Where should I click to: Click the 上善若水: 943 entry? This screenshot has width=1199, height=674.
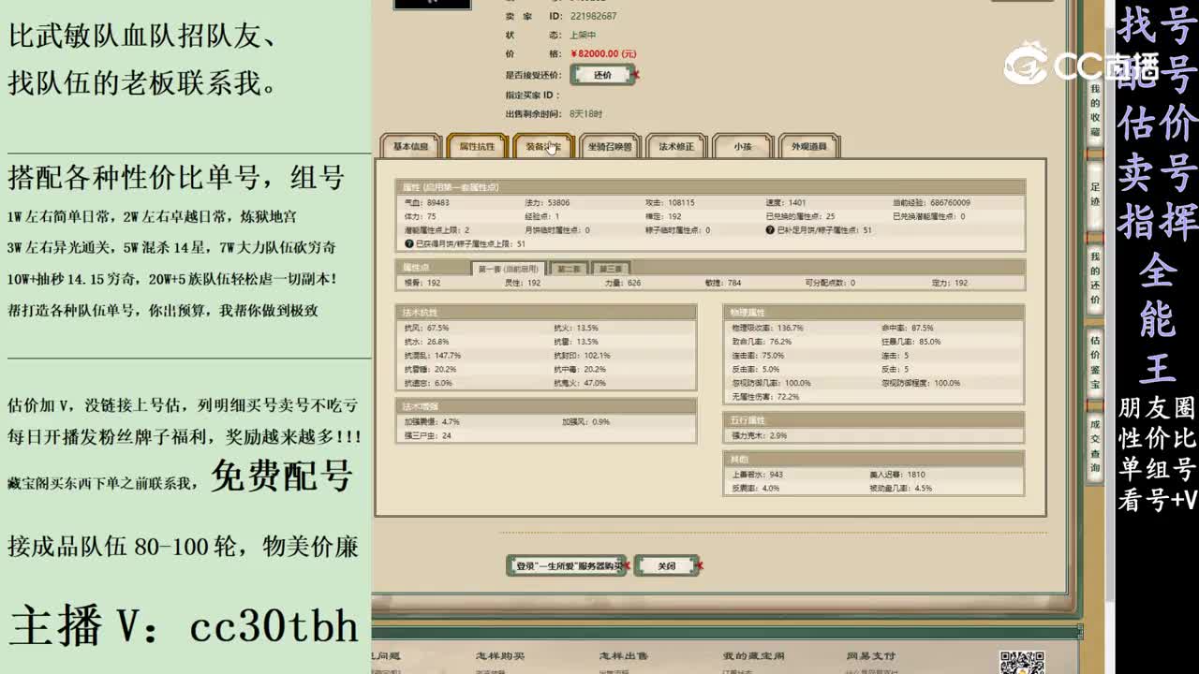click(x=757, y=475)
